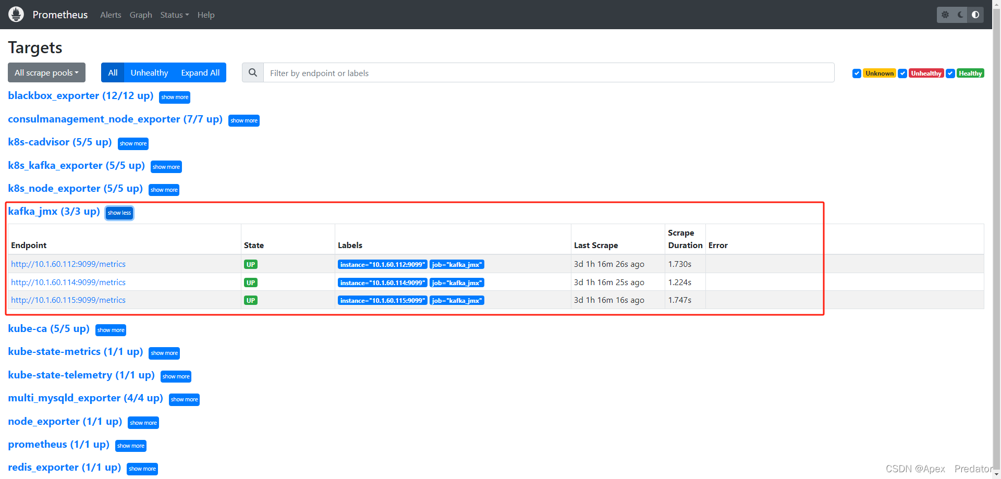Image resolution: width=1001 pixels, height=479 pixels.
Task: Switch to the light theme sun icon
Action: click(945, 15)
